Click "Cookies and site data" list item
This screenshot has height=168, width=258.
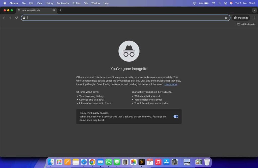coord(91,100)
